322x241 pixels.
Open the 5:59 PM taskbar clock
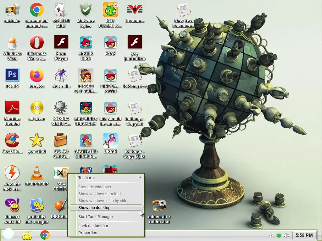[304, 235]
